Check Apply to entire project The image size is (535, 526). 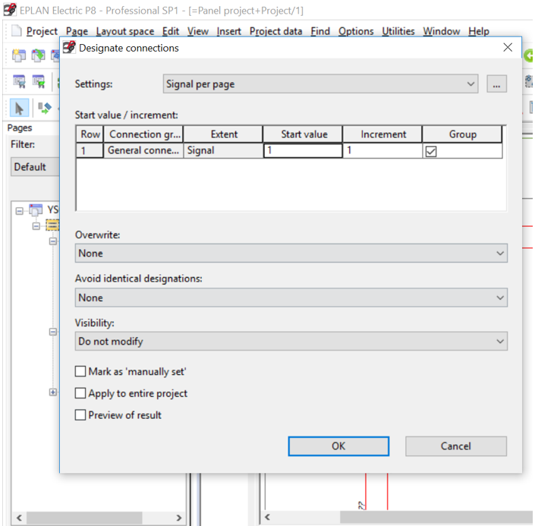tap(80, 393)
